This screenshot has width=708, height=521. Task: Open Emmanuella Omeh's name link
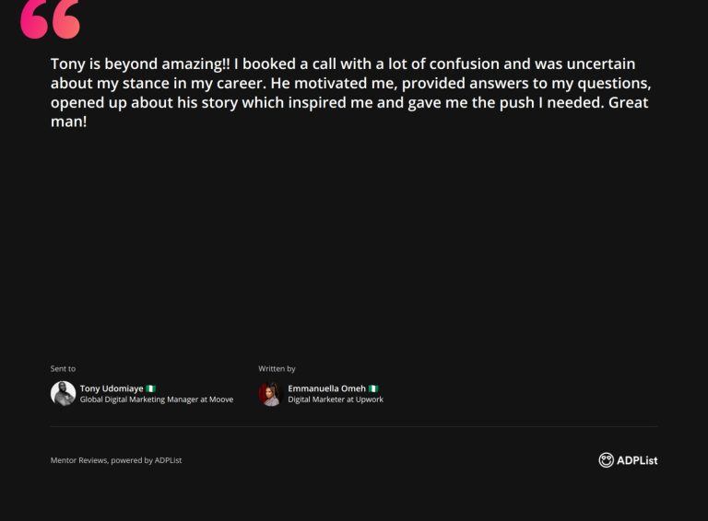pyautogui.click(x=326, y=388)
